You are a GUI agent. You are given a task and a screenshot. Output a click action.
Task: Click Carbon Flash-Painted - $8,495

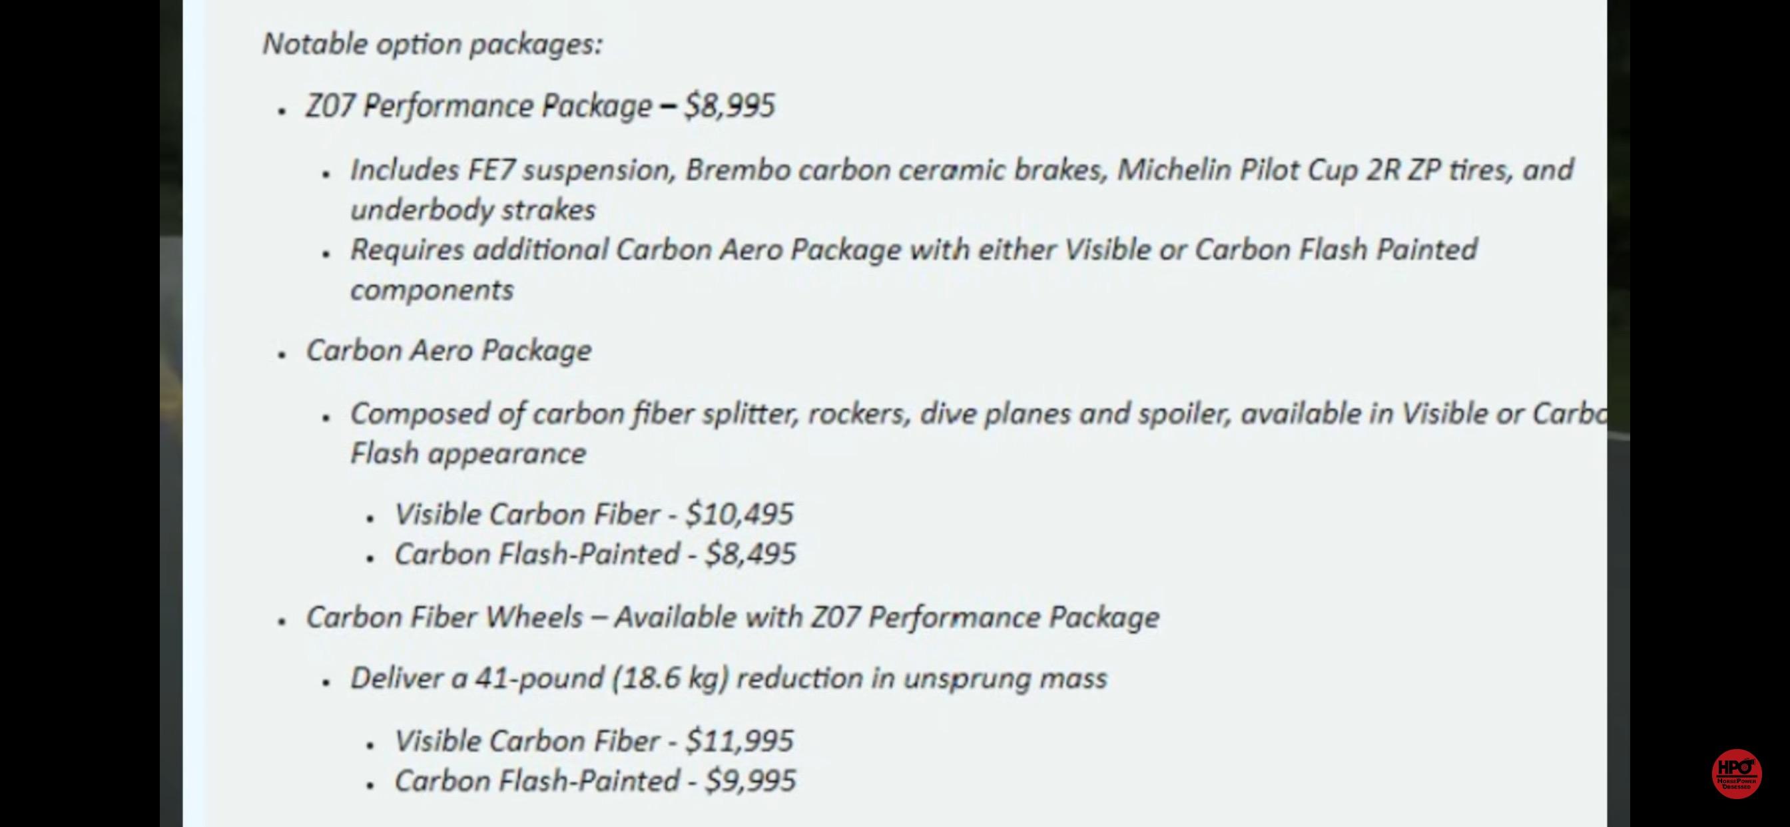tap(595, 555)
